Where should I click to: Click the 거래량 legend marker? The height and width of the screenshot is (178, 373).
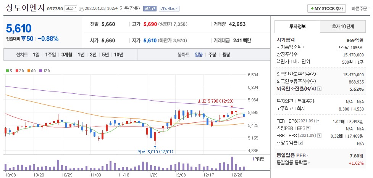[254, 159]
